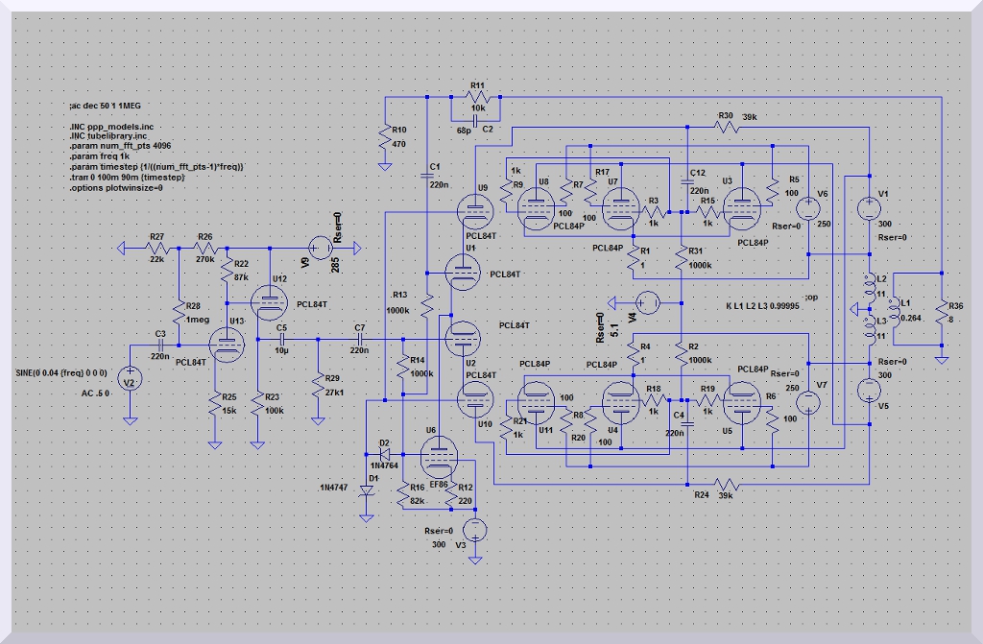
Task: Click the .INC ppp_models.inc directive
Action: click(110, 126)
